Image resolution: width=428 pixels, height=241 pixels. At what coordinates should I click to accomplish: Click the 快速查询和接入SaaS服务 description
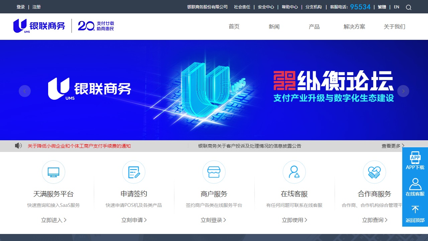pyautogui.click(x=53, y=205)
